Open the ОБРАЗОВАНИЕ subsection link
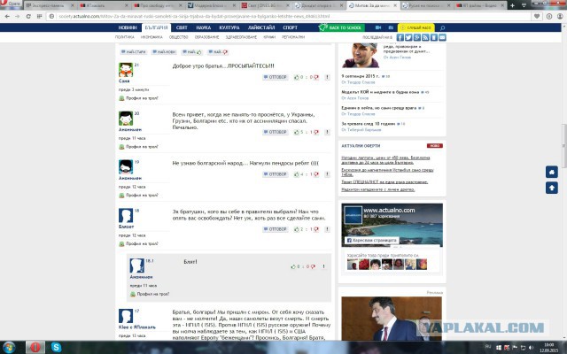This screenshot has height=354, width=567. 206,37
